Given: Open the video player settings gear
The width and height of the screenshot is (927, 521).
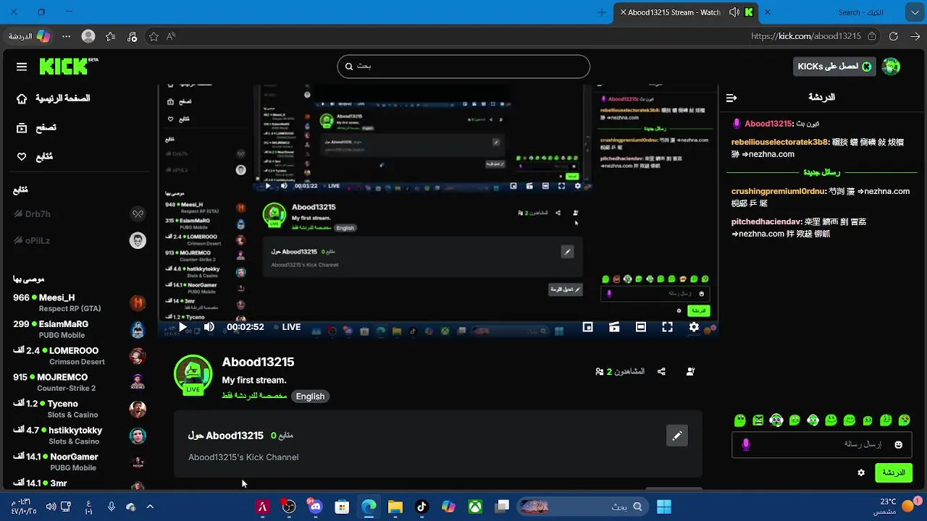Looking at the screenshot, I should coord(694,327).
